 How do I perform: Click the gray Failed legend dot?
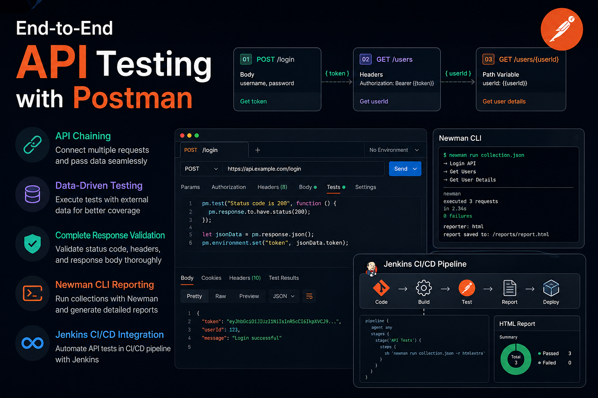tap(539, 363)
